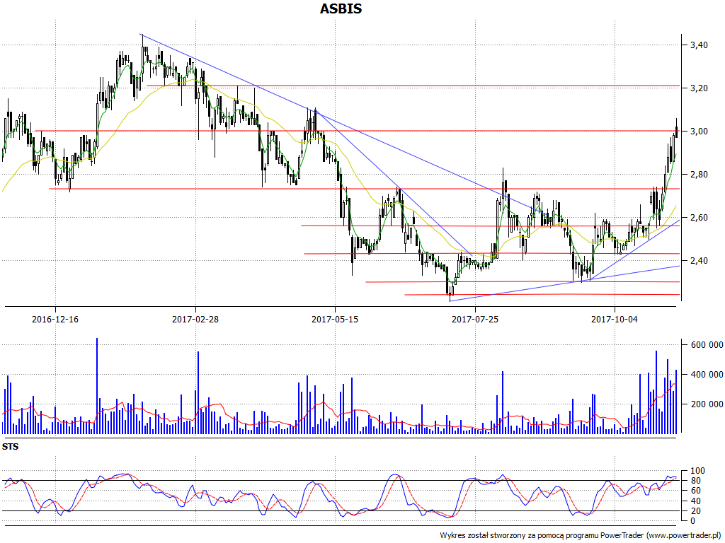Click the 80 level on STS axis
This screenshot has width=725, height=543.
point(695,481)
